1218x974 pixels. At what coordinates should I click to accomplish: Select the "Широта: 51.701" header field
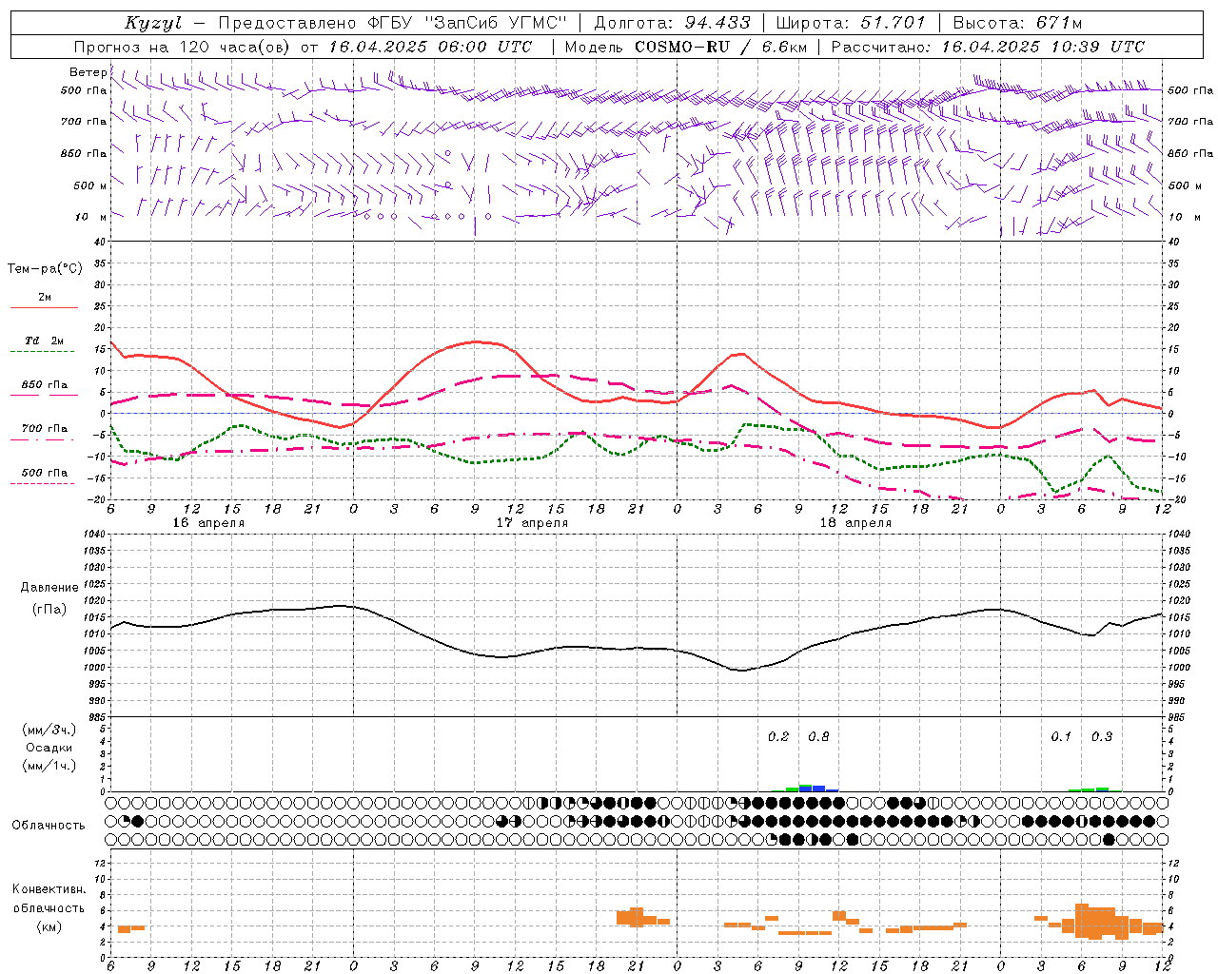851,23
